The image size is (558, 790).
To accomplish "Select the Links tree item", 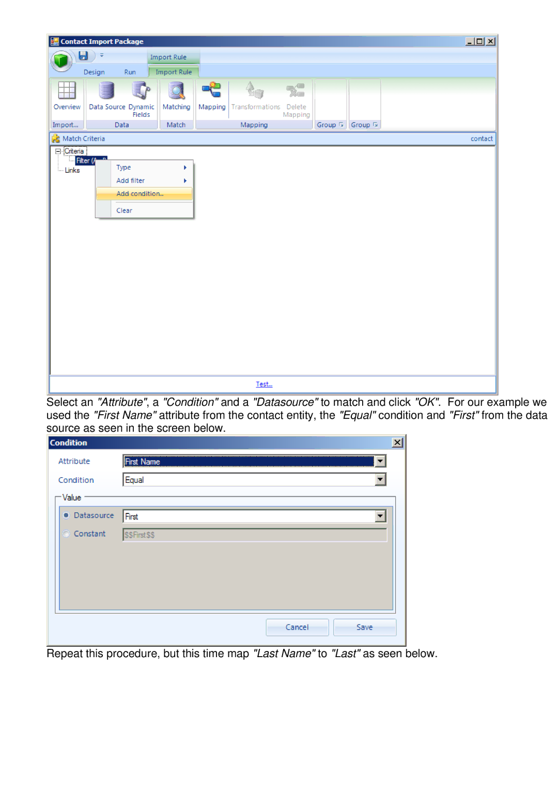I will pos(72,171).
